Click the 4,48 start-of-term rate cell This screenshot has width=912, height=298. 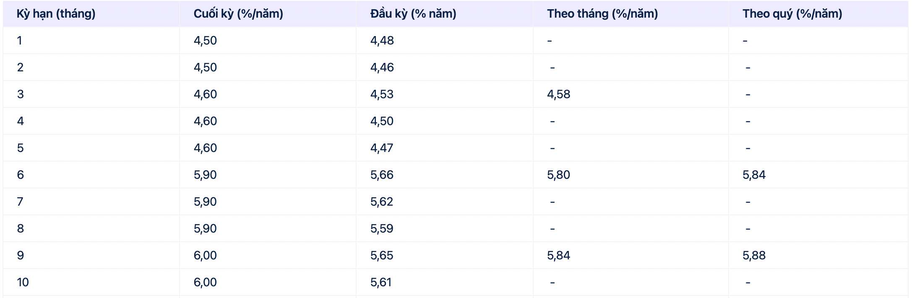tap(382, 41)
